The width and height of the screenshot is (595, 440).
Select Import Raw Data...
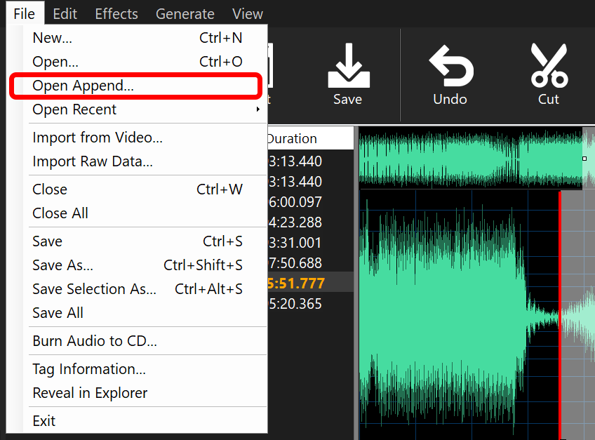click(138, 161)
